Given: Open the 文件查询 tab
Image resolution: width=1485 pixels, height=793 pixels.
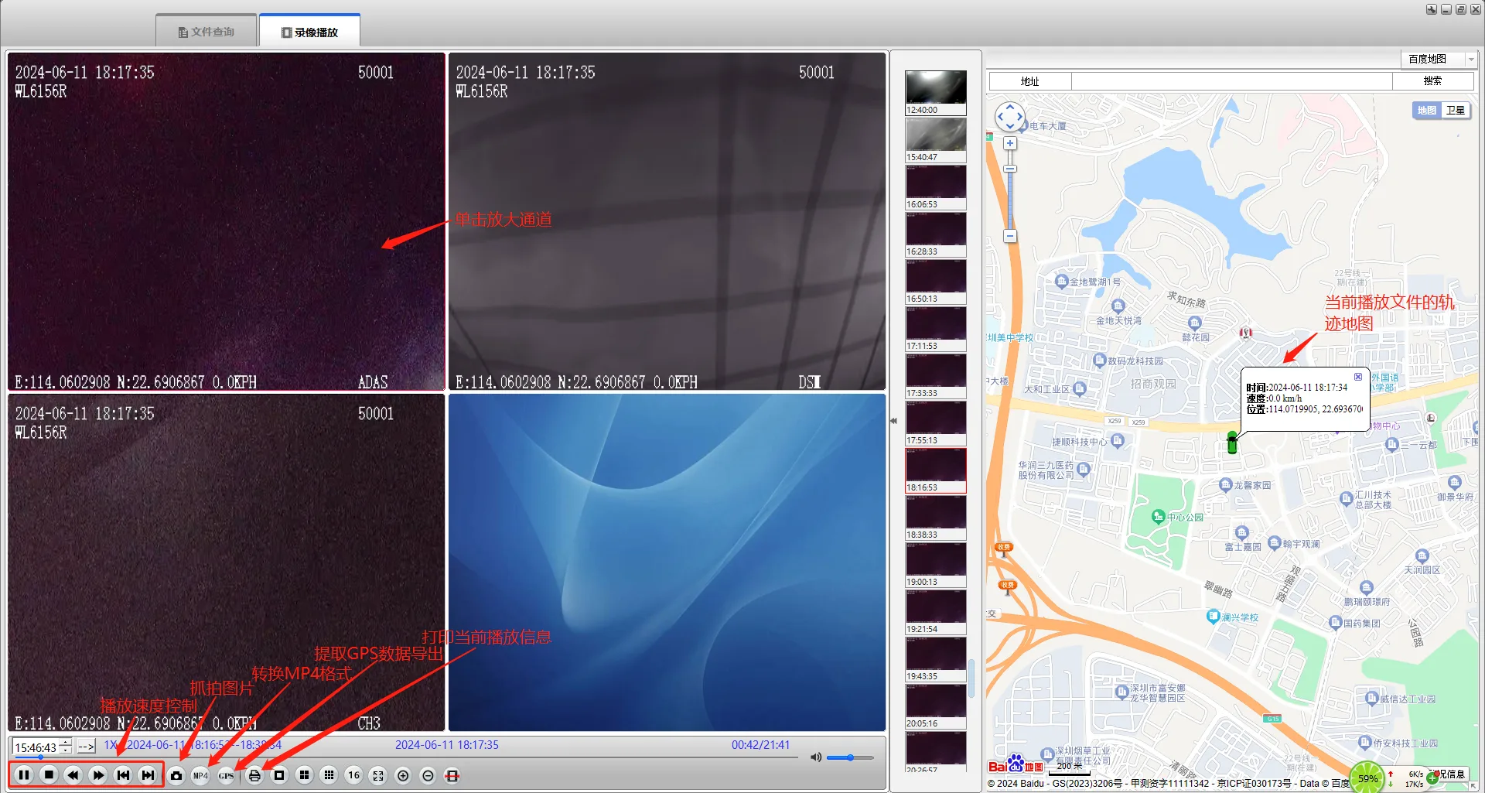Looking at the screenshot, I should pyautogui.click(x=207, y=32).
